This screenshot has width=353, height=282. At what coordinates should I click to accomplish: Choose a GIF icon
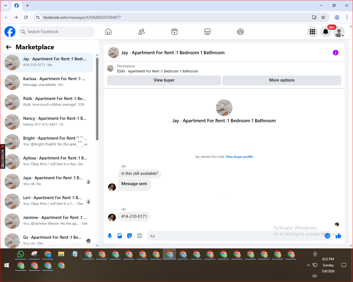click(140, 236)
